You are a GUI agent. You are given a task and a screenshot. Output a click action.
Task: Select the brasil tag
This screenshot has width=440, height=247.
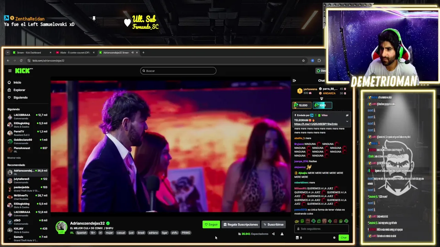141,233
